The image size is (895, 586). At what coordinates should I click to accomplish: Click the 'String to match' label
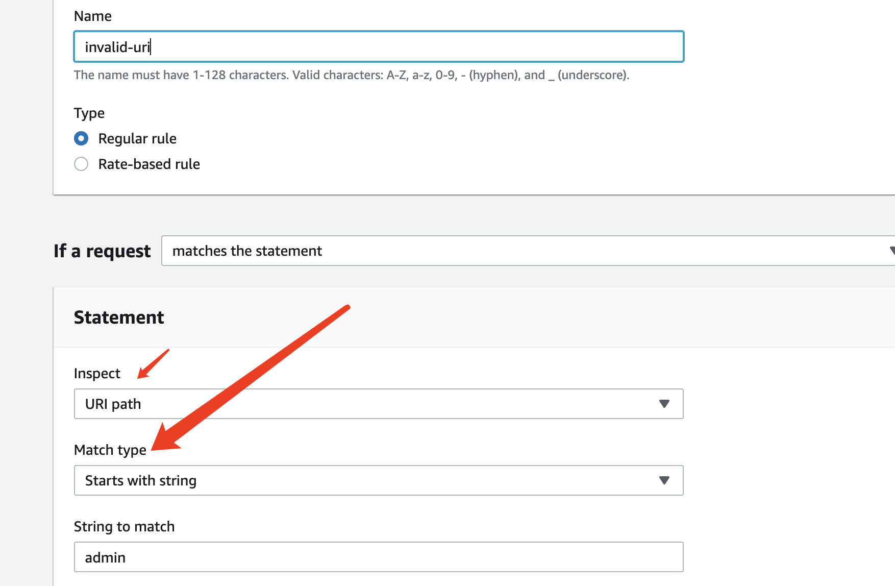pyautogui.click(x=124, y=526)
